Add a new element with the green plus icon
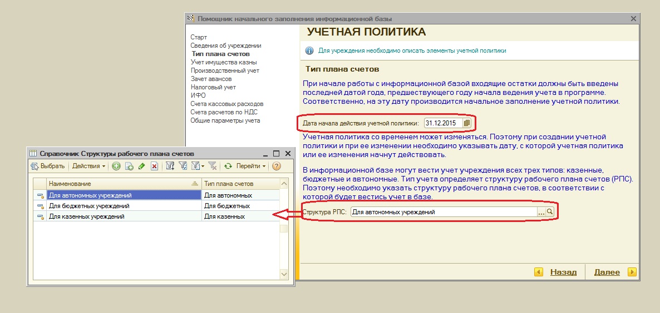This screenshot has width=660, height=313. (x=116, y=166)
